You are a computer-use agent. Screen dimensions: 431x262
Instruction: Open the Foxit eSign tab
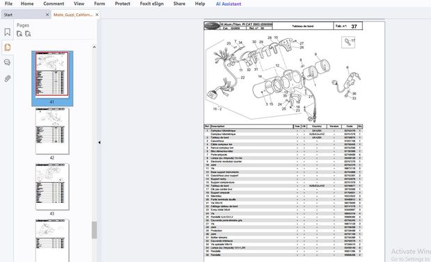[x=152, y=3]
